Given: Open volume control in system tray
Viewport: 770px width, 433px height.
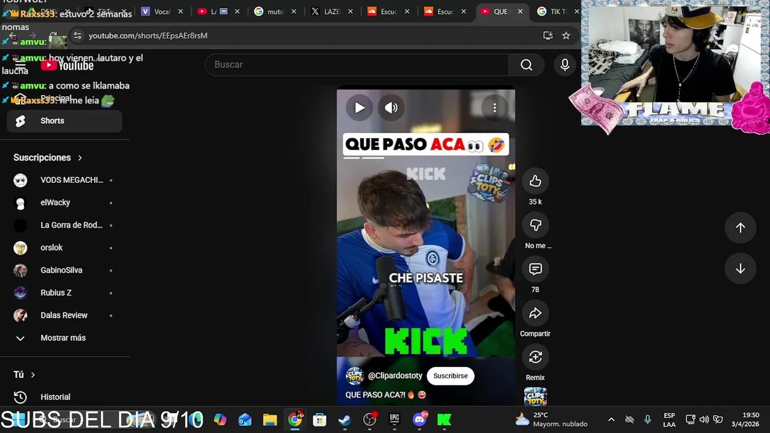Looking at the screenshot, I should [x=704, y=420].
